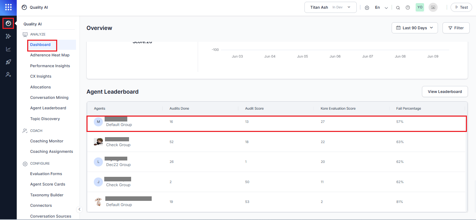
Task: Open Taxonomy Builder
Action: pyautogui.click(x=47, y=195)
